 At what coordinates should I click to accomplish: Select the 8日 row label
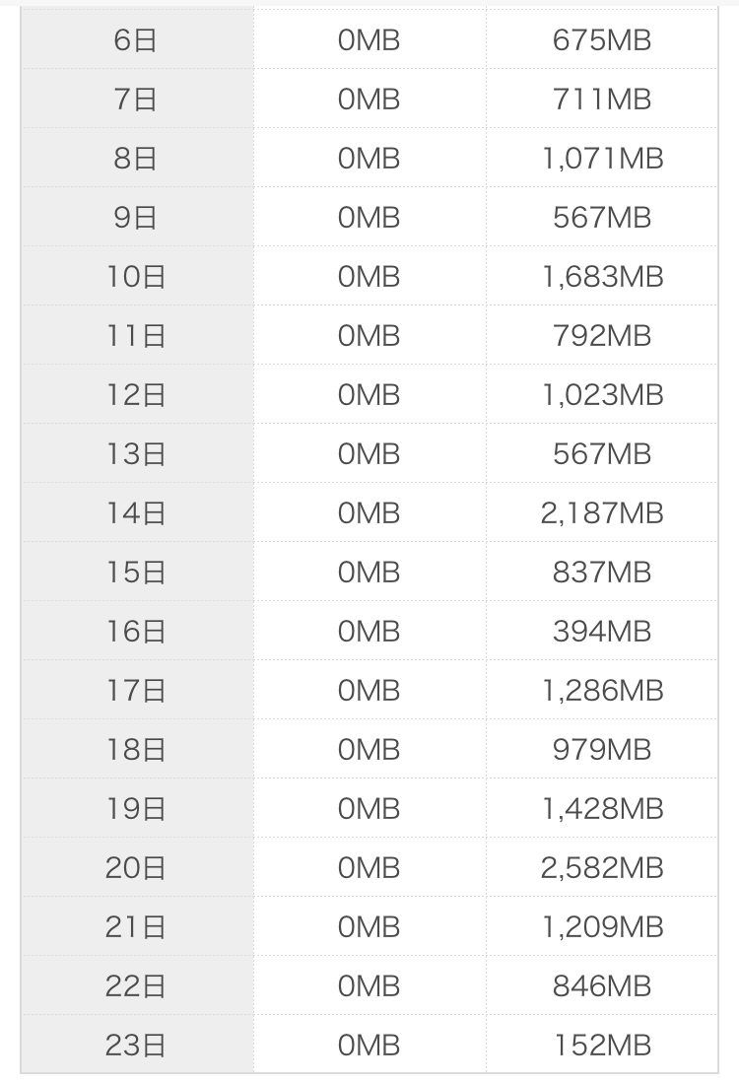136,159
